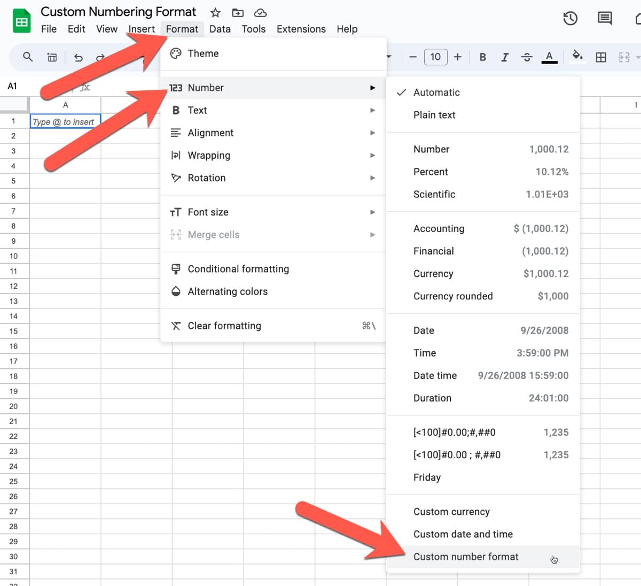Move the document to a folder
Image resolution: width=641 pixels, height=586 pixels.
237,12
